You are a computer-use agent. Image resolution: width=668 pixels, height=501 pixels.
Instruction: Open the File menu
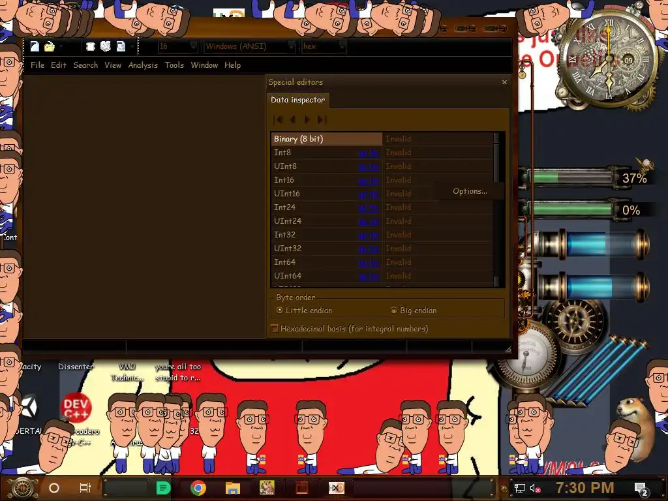pos(37,65)
